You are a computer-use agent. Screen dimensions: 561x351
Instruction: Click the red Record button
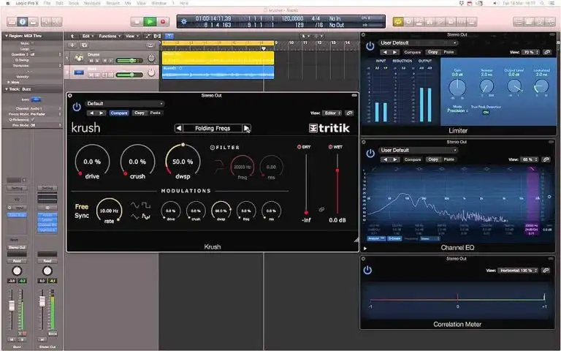(163, 22)
